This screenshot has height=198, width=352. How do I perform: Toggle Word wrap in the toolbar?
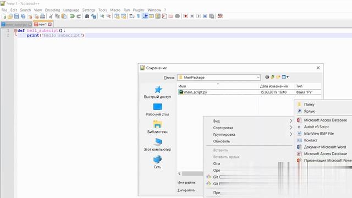[132, 16]
